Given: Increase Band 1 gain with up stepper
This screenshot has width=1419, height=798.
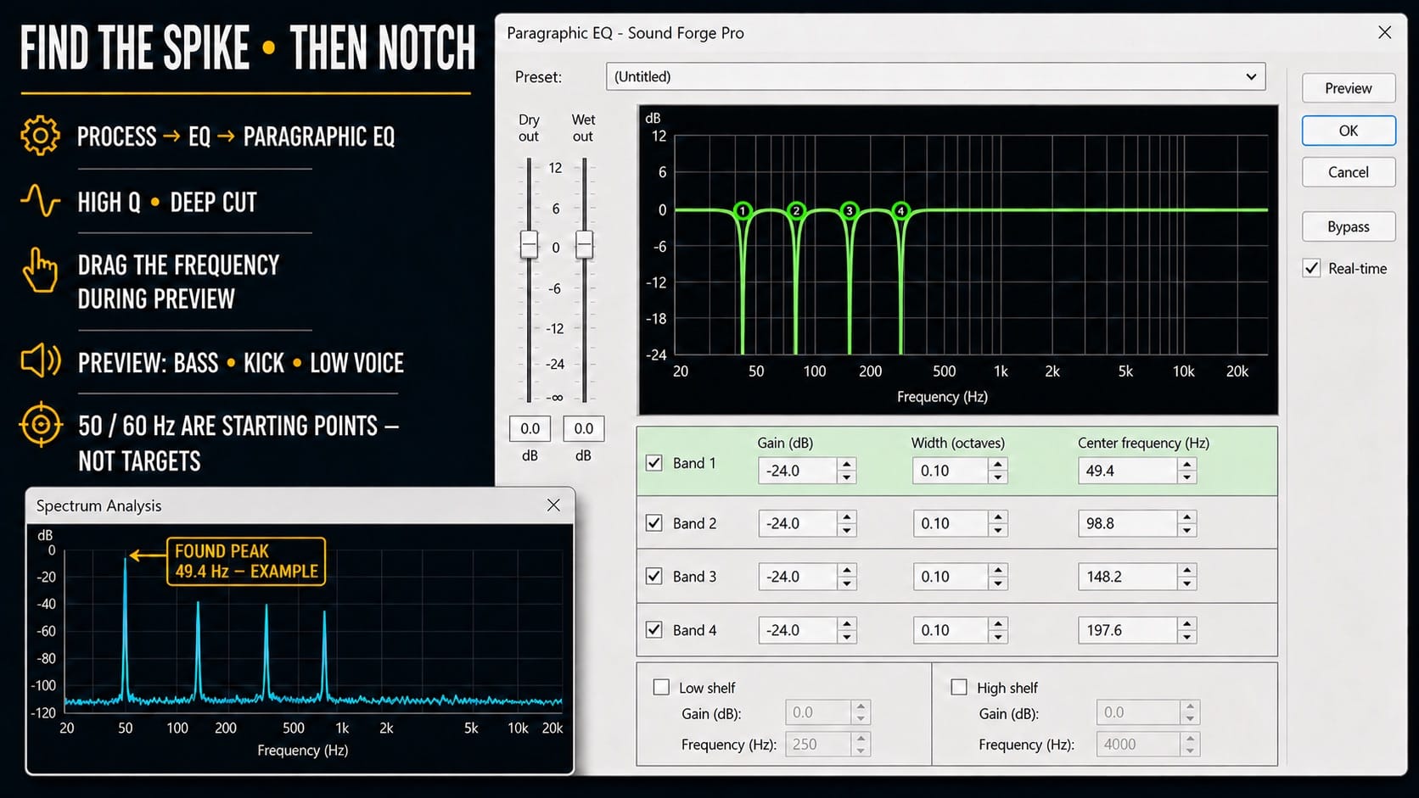Looking at the screenshot, I should (846, 464).
